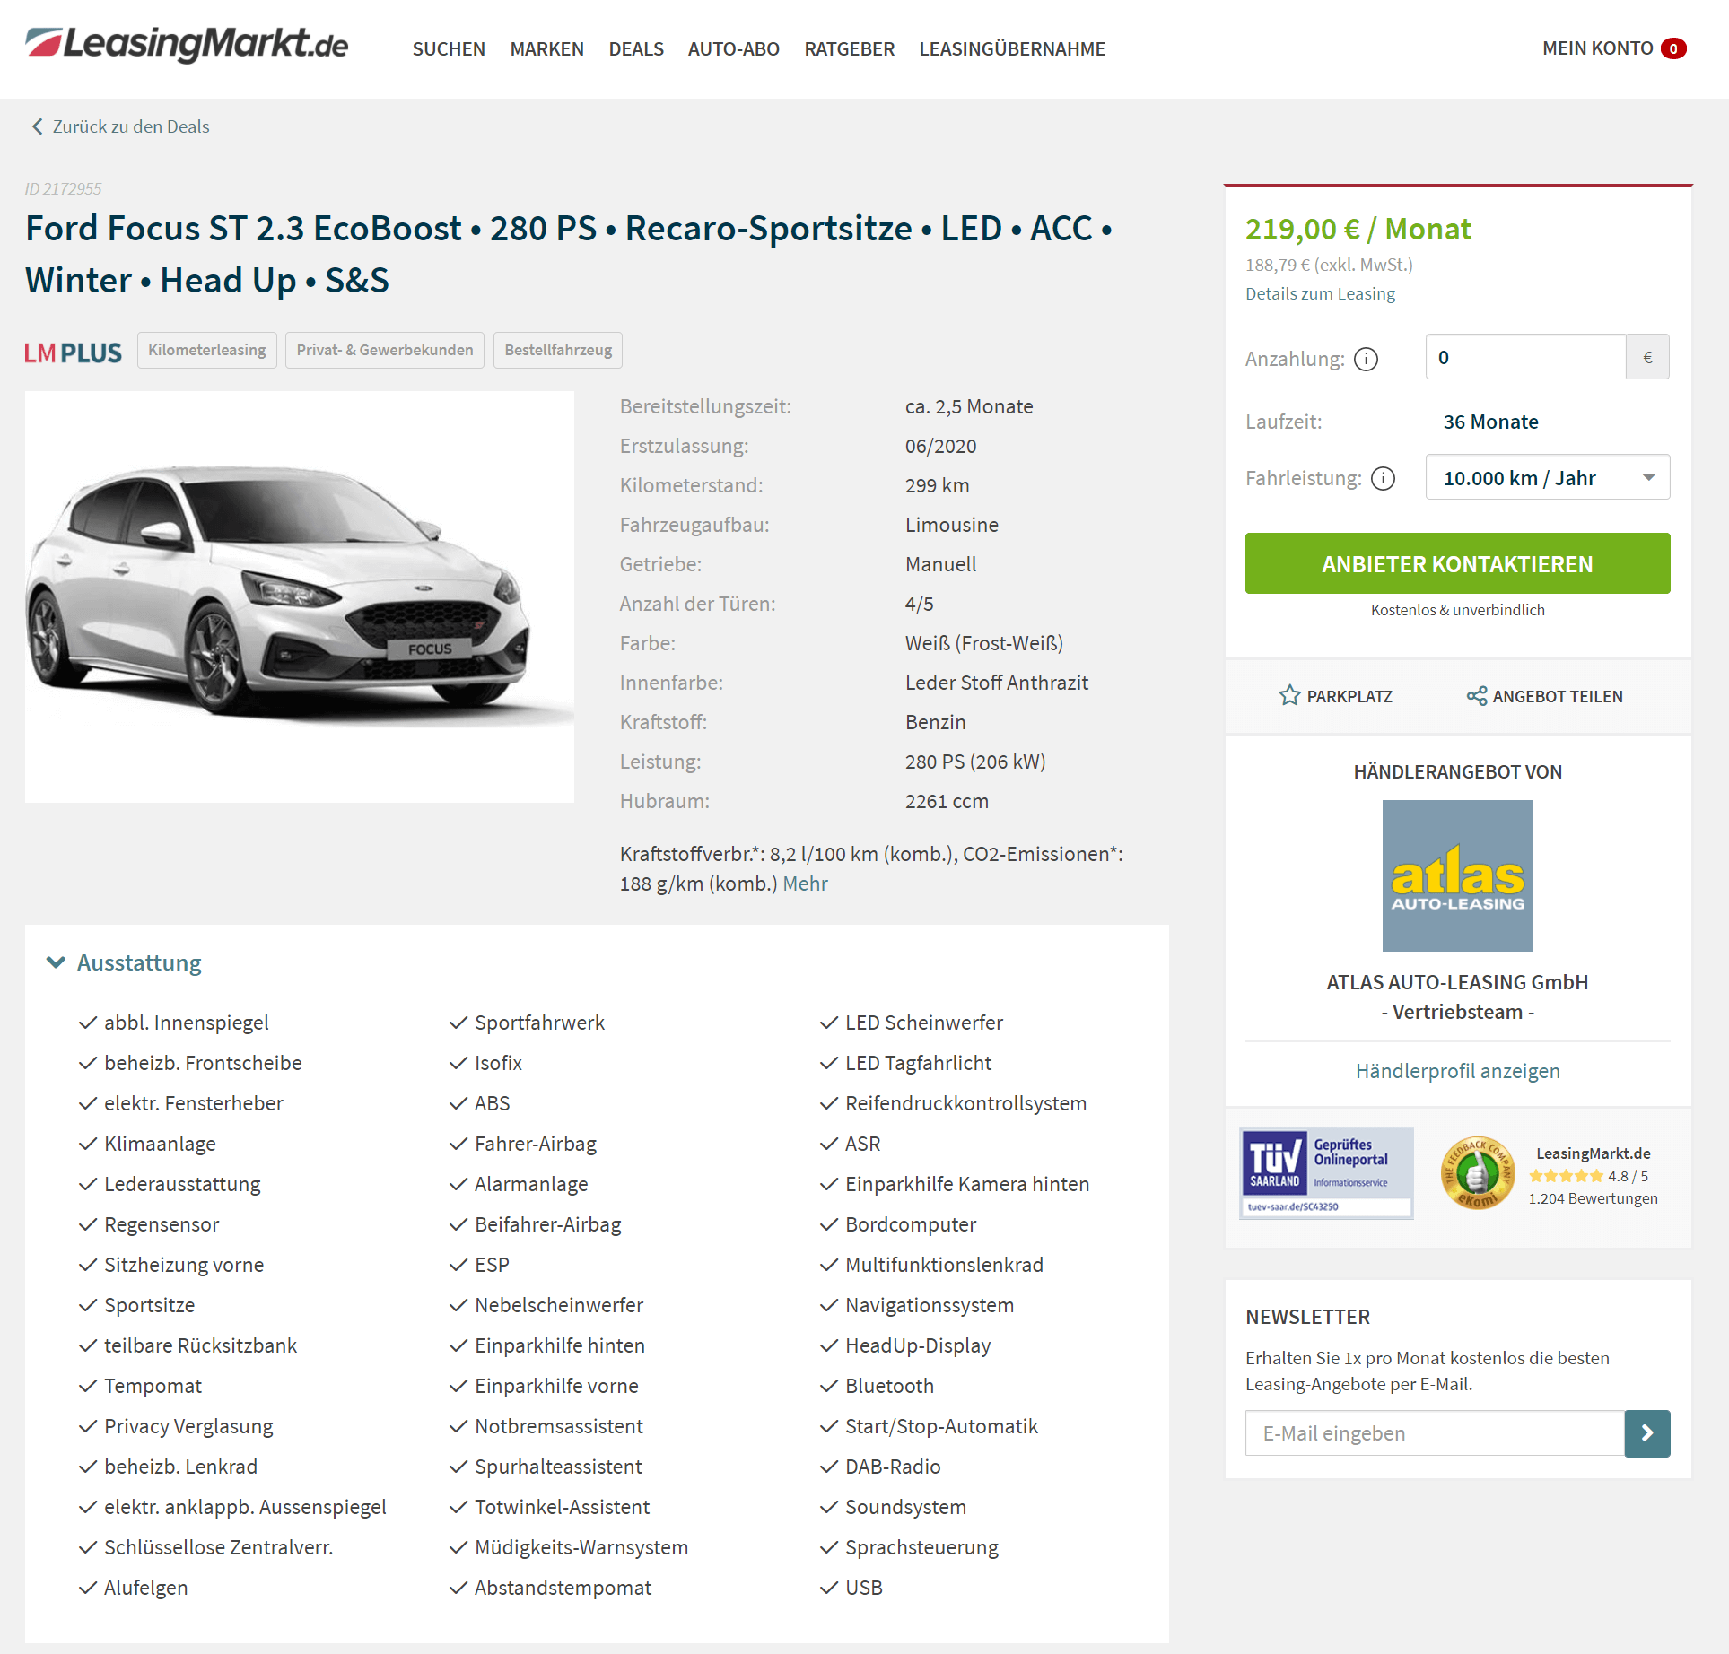This screenshot has width=1729, height=1654.
Task: Submit newsletter with the arrow button
Action: tap(1647, 1432)
